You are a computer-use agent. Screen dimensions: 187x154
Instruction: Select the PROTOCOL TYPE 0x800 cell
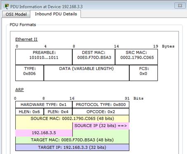(x=101, y=105)
